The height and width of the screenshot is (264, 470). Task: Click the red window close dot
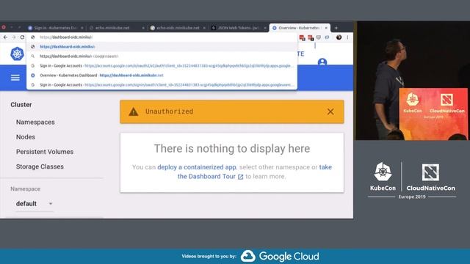[3, 27]
